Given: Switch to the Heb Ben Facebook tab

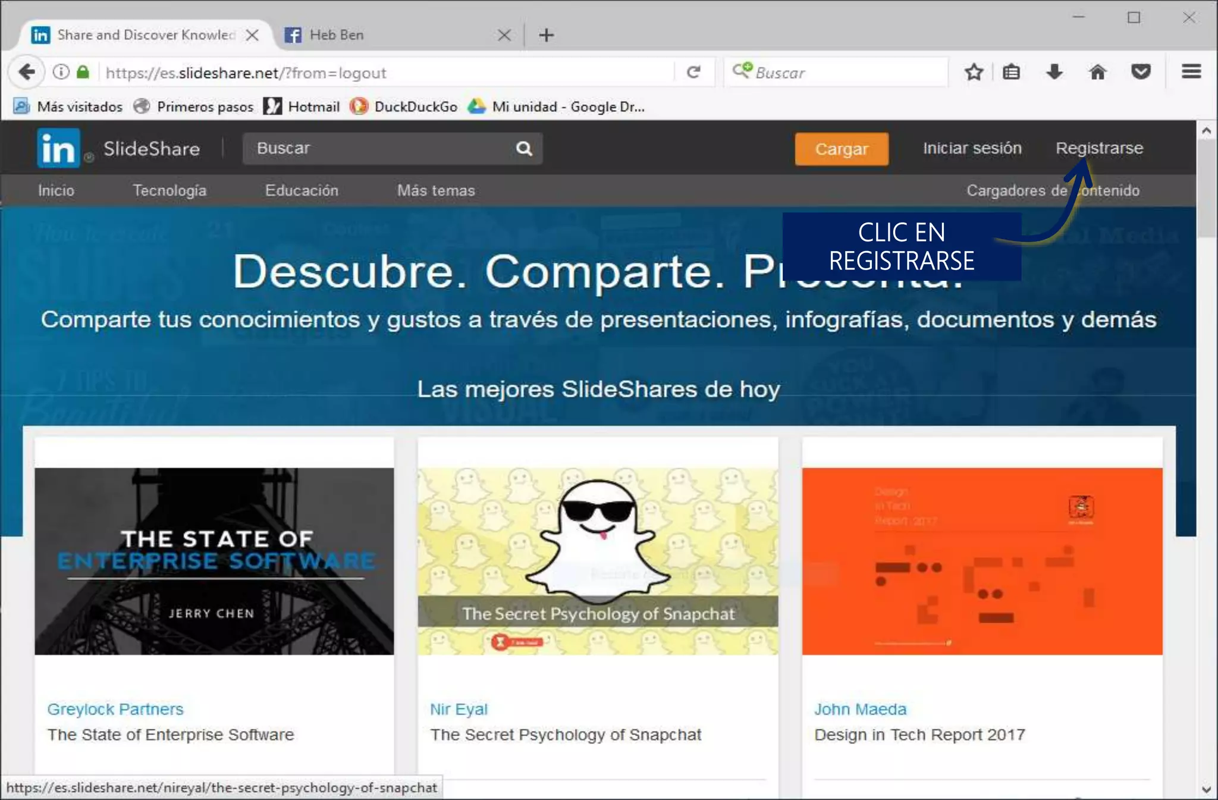Looking at the screenshot, I should (x=337, y=35).
